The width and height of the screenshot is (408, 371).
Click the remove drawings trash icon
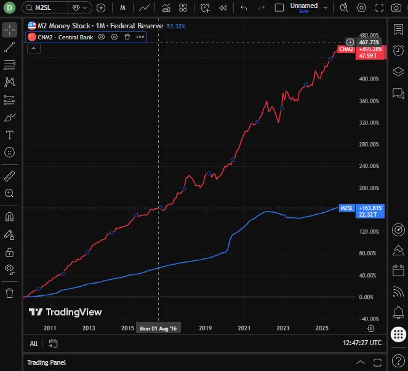(x=9, y=293)
